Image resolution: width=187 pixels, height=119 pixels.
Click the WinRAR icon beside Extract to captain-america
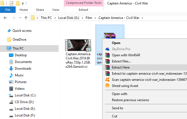[107, 74]
